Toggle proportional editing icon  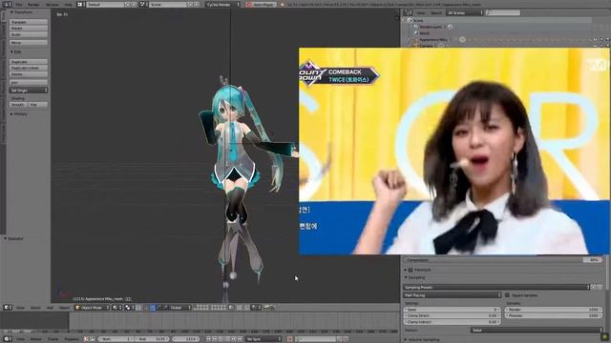[x=240, y=308]
